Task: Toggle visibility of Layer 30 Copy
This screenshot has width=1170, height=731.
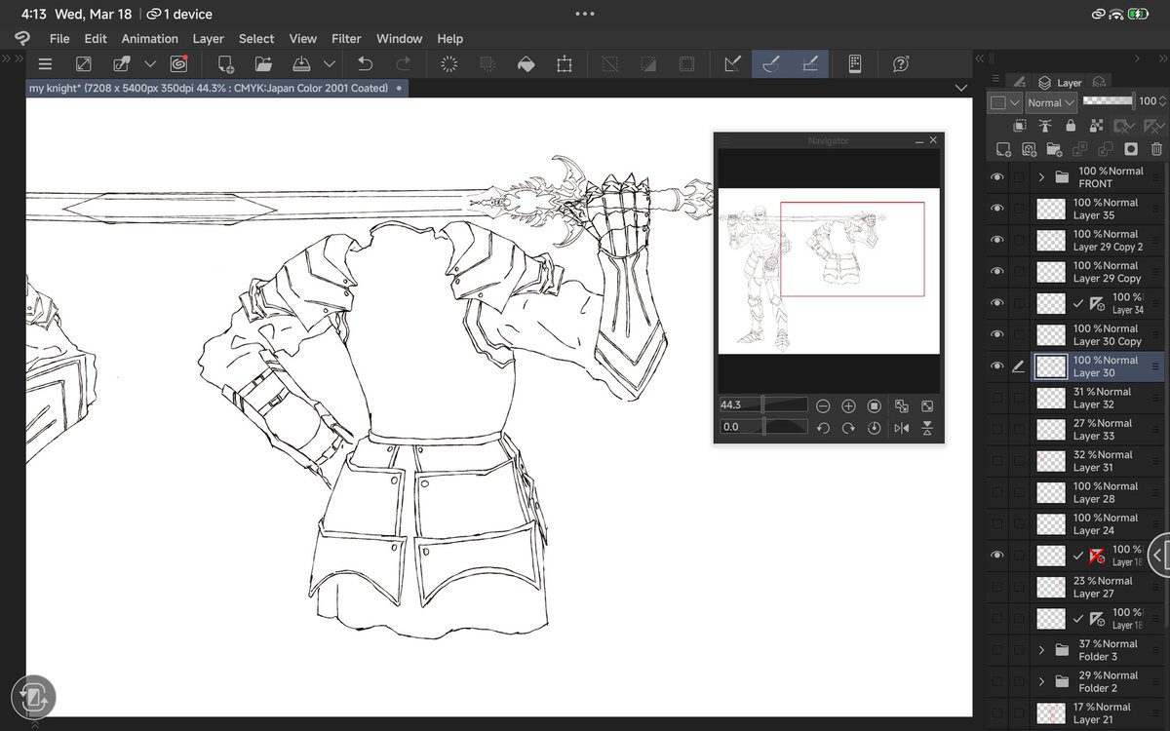Action: pyautogui.click(x=996, y=334)
